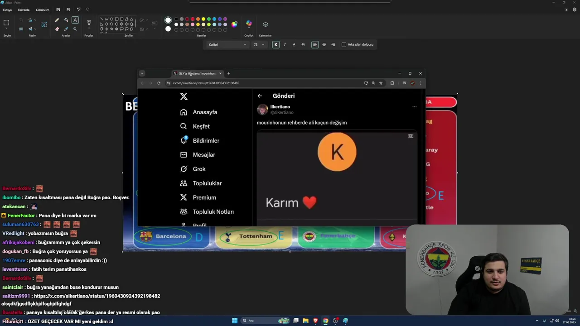
Task: Open the Düzenle menu
Action: click(x=24, y=10)
